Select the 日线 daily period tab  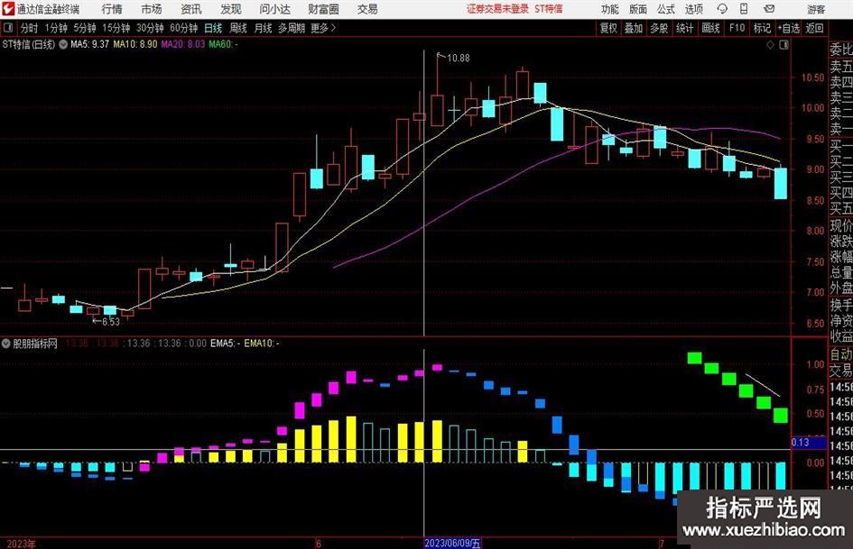[x=213, y=28]
